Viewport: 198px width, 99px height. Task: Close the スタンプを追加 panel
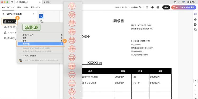click(x=34, y=14)
